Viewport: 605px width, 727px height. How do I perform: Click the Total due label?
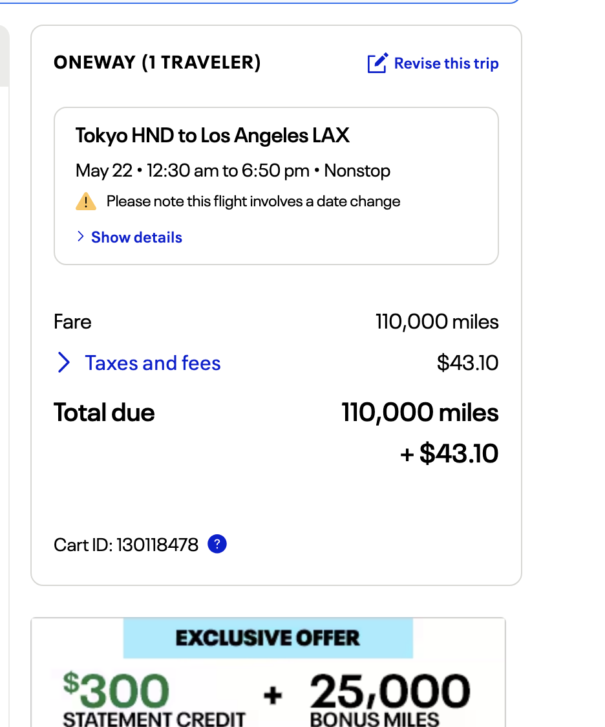coord(104,413)
